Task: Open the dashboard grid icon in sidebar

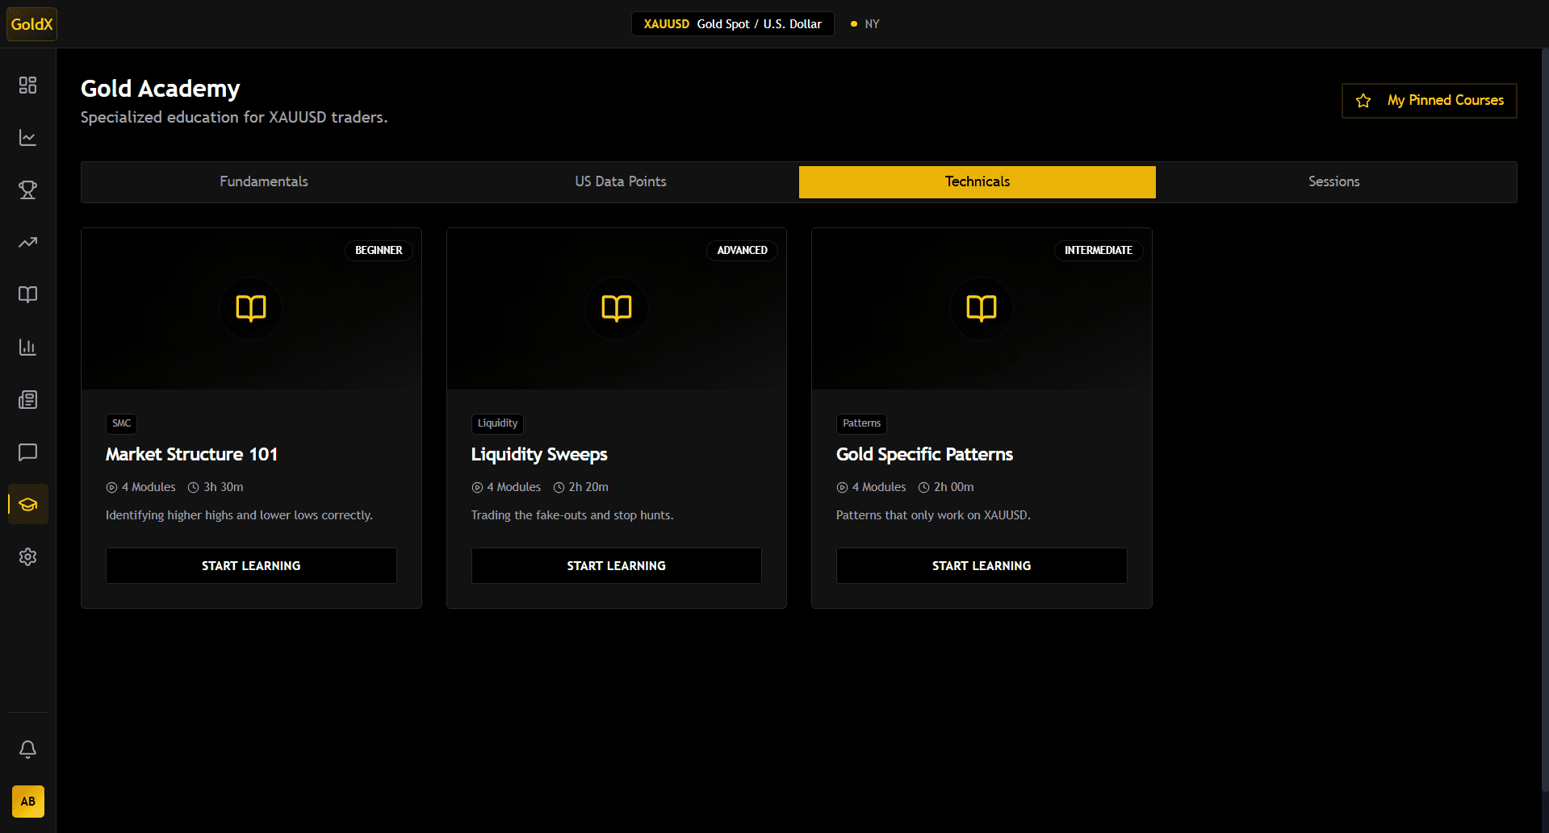Action: (27, 85)
